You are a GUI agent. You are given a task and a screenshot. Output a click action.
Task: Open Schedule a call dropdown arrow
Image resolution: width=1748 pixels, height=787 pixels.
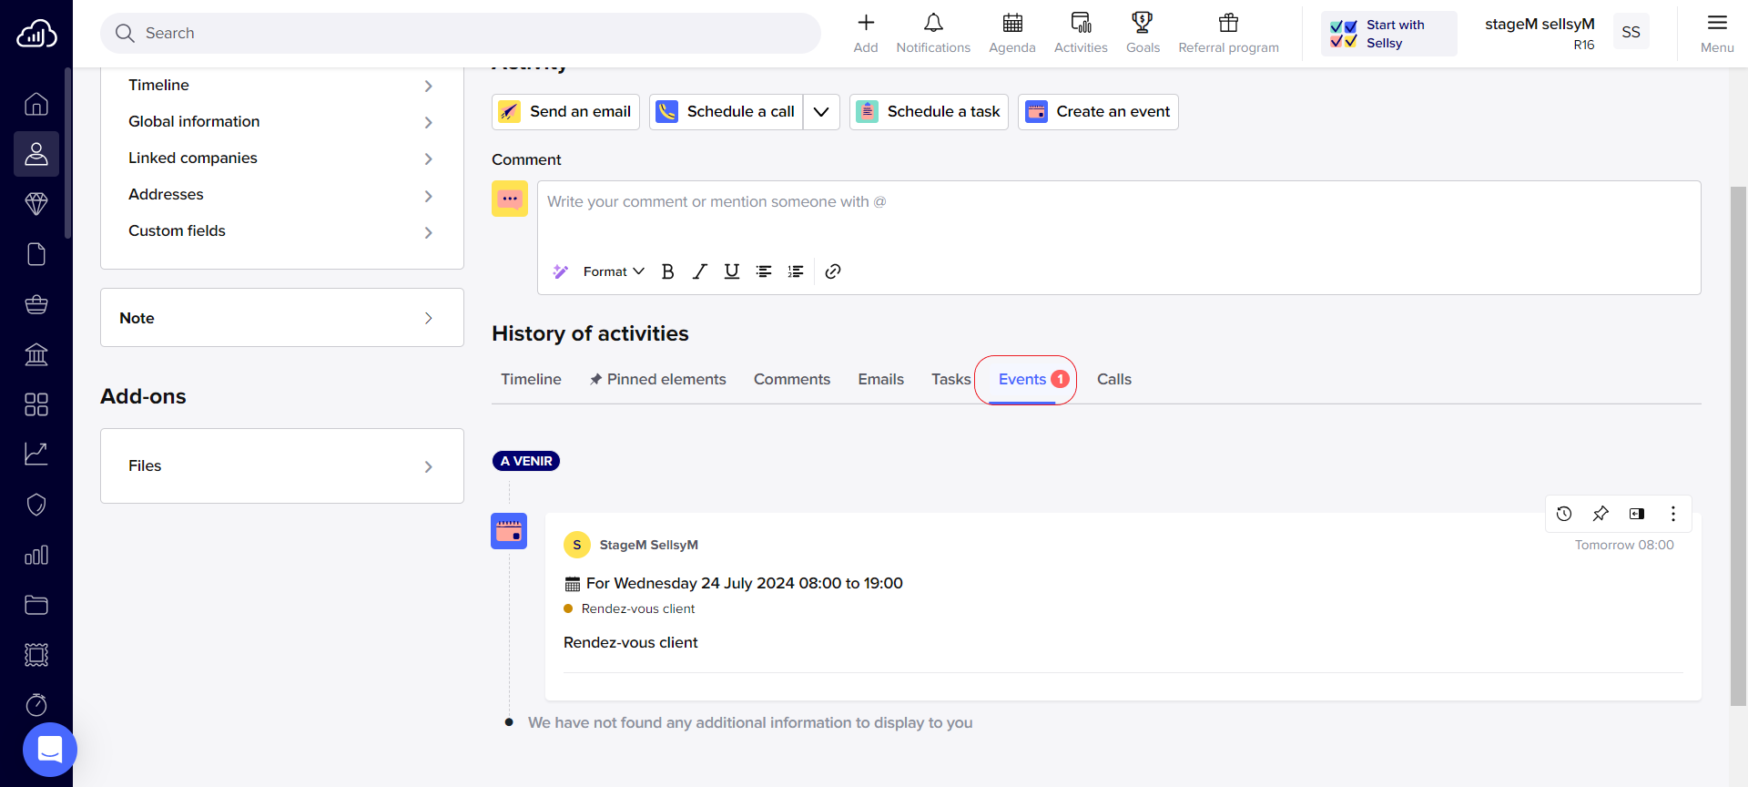pyautogui.click(x=821, y=112)
